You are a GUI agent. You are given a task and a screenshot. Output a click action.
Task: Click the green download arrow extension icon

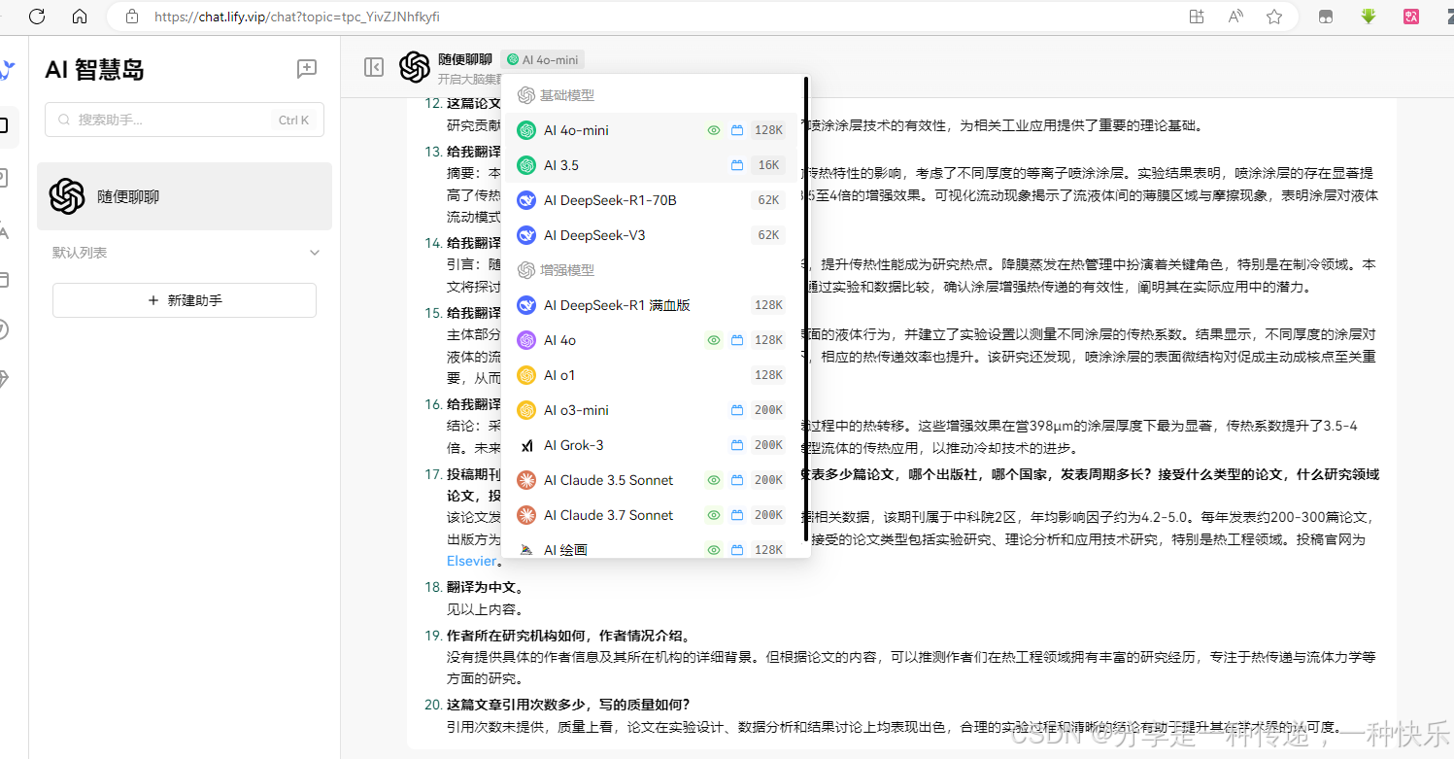coord(1369,17)
